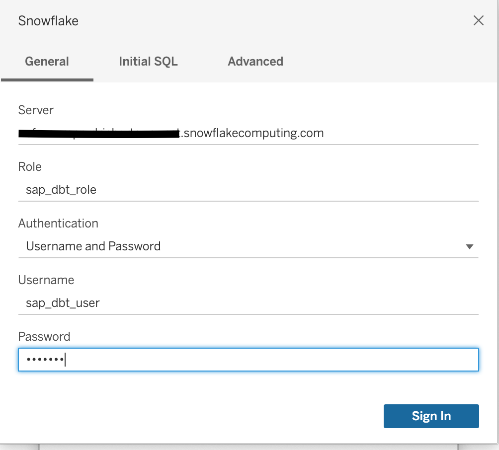499x450 pixels.
Task: Click the Username field with sap_dbt_user
Action: coord(249,302)
